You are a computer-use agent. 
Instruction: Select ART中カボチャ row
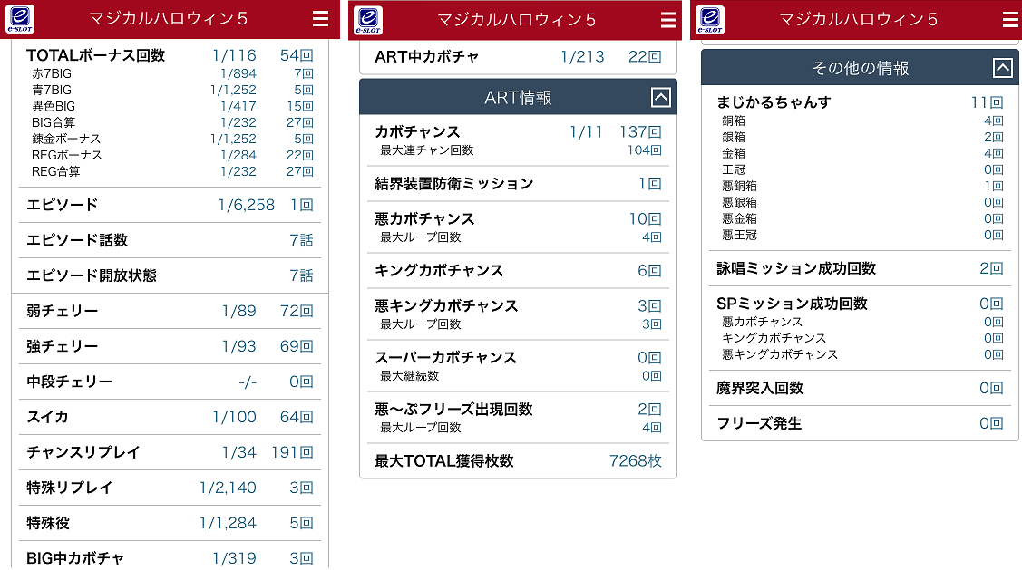tap(518, 57)
